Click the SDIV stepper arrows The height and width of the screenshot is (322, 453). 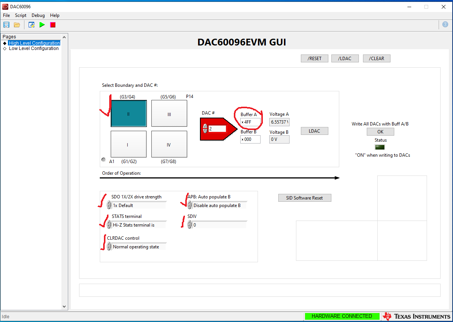point(190,224)
